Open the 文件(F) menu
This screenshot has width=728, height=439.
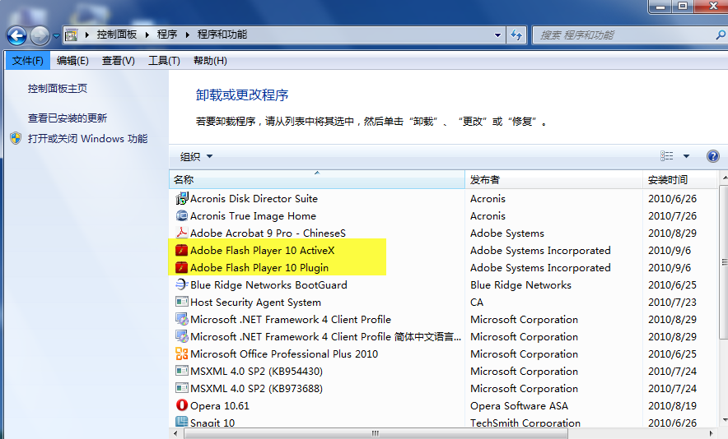pos(27,61)
